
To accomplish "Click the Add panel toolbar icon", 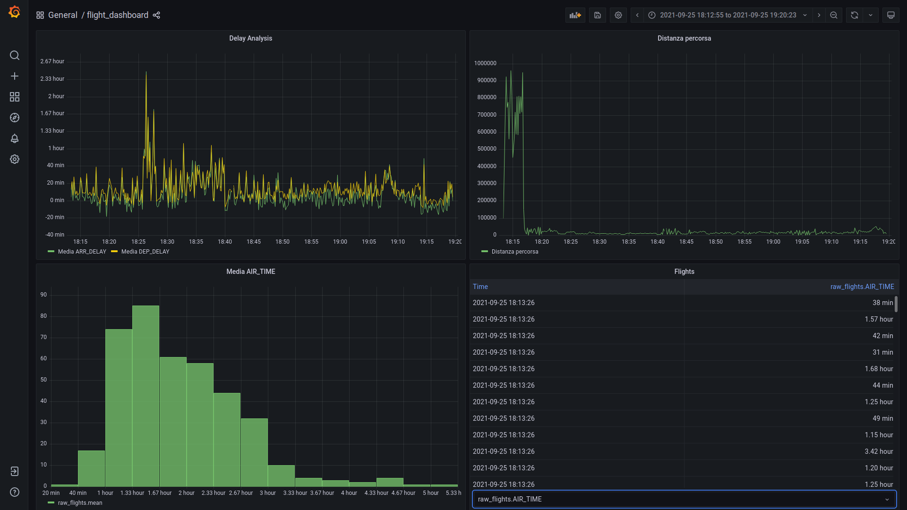I will click(575, 15).
